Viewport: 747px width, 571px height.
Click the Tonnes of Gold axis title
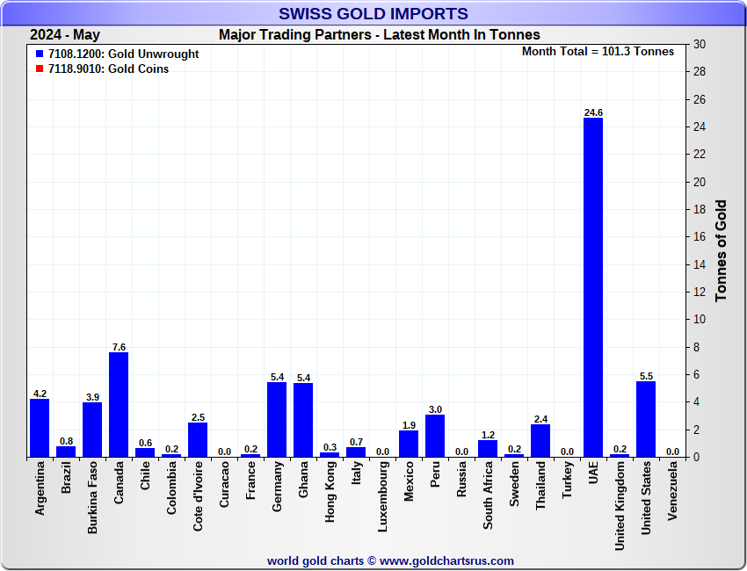(722, 250)
